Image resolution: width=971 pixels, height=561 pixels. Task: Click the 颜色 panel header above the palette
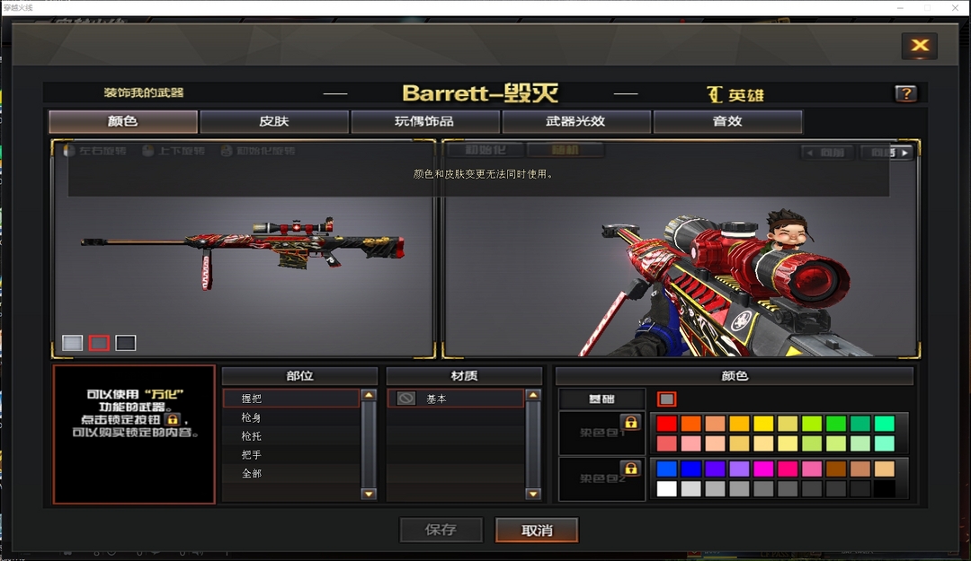735,375
